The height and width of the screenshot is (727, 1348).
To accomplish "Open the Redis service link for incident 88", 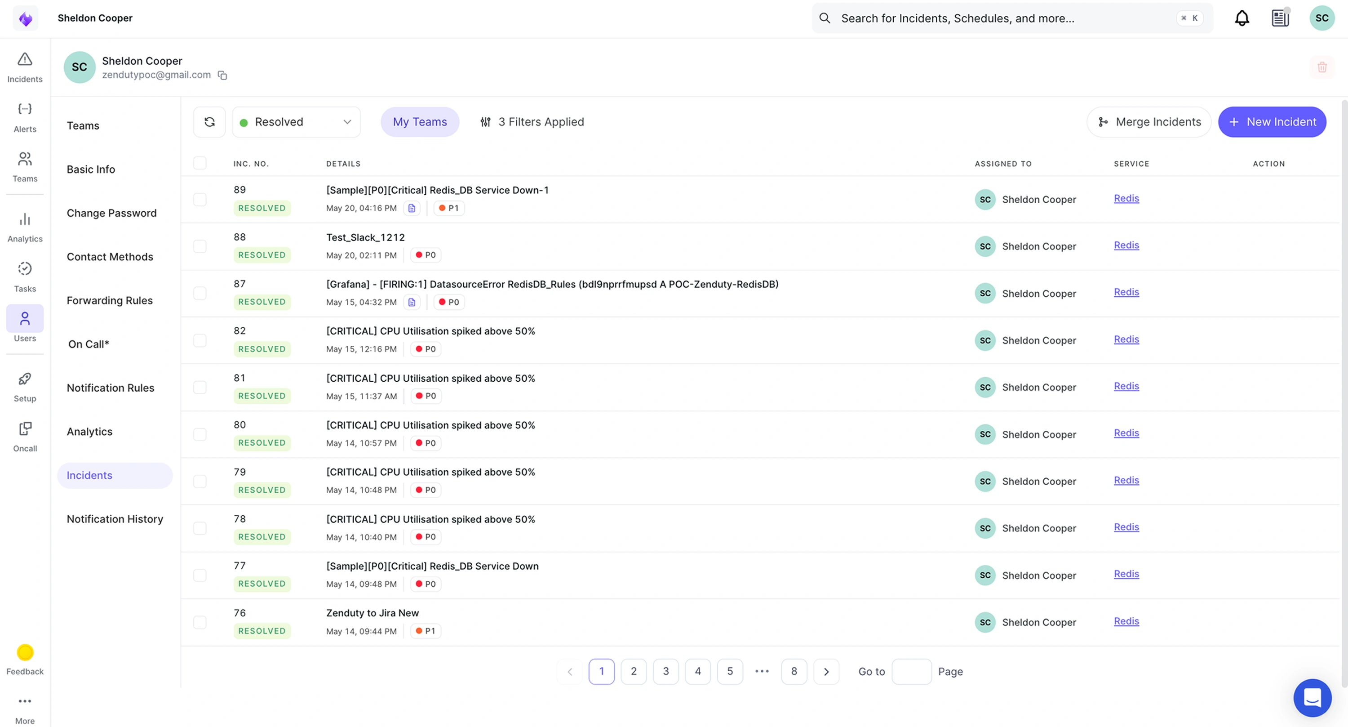I will click(x=1126, y=245).
